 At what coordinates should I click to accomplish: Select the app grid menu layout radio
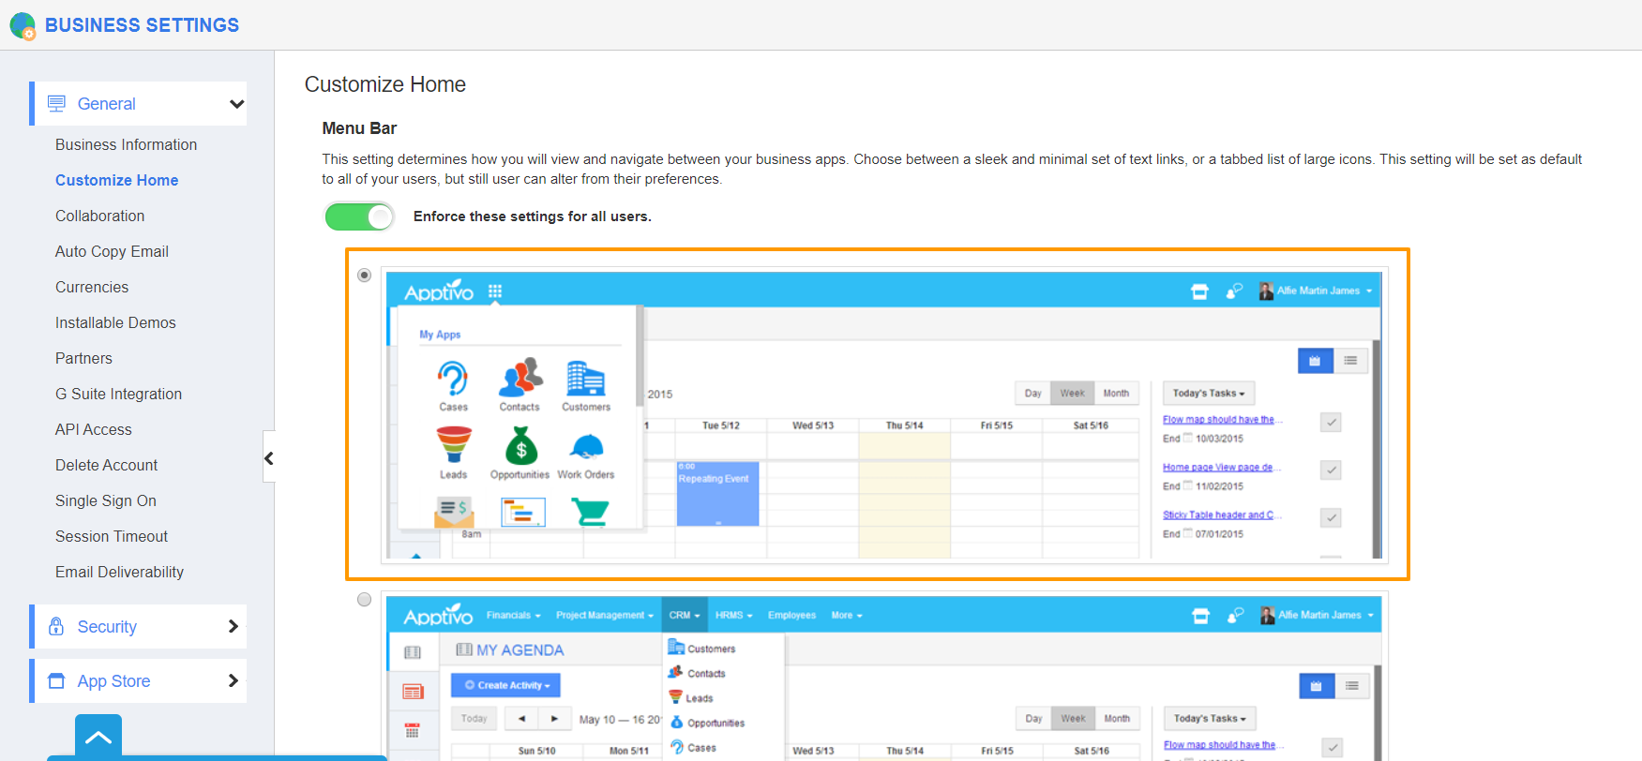[365, 276]
